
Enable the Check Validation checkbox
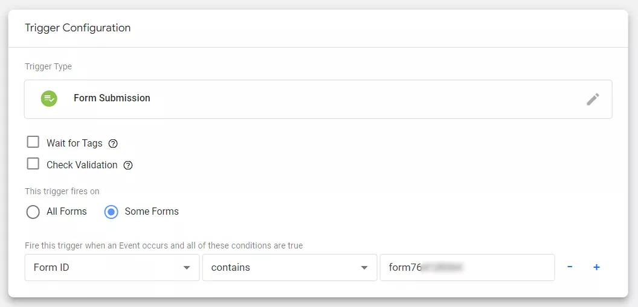coord(33,164)
